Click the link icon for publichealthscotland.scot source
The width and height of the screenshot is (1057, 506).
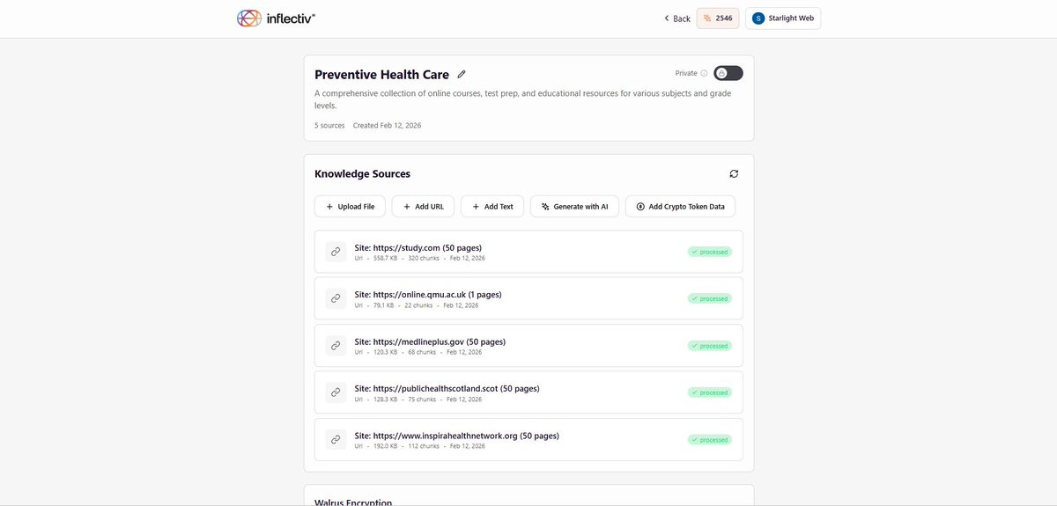coord(336,392)
